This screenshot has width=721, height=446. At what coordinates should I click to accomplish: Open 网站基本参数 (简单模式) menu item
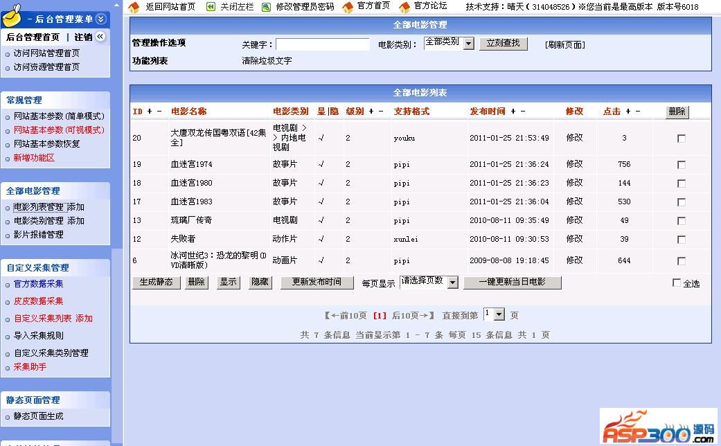[59, 116]
